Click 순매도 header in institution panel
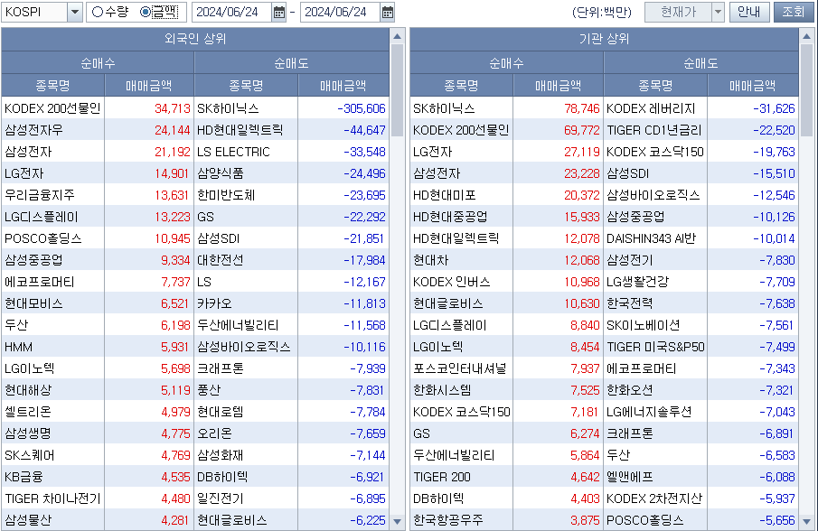This screenshot has height=531, width=818. (x=701, y=63)
